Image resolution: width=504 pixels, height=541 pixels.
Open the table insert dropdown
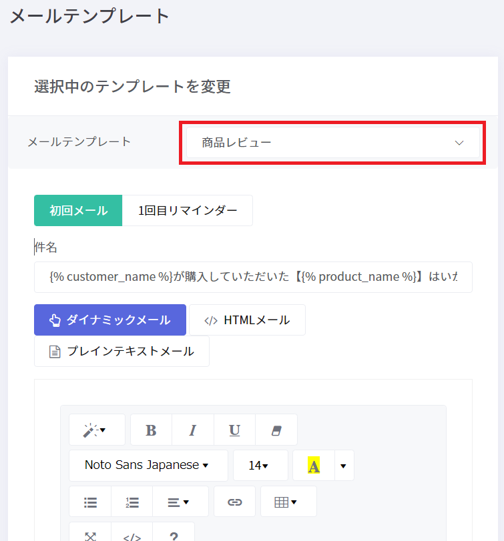click(287, 502)
